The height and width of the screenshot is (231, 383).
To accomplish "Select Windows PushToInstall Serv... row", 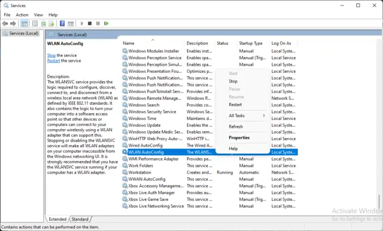I will (210, 91).
